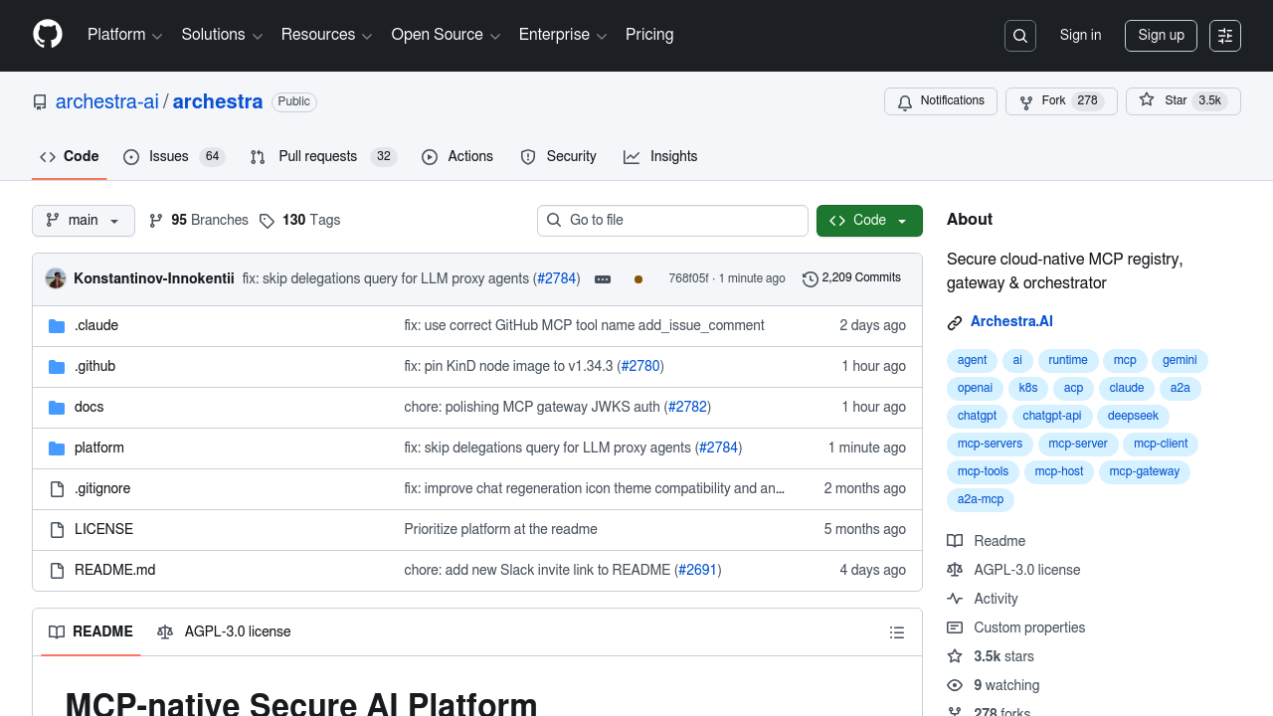The image size is (1273, 716).
Task: Click the yellow commit status dot
Action: [x=638, y=279]
